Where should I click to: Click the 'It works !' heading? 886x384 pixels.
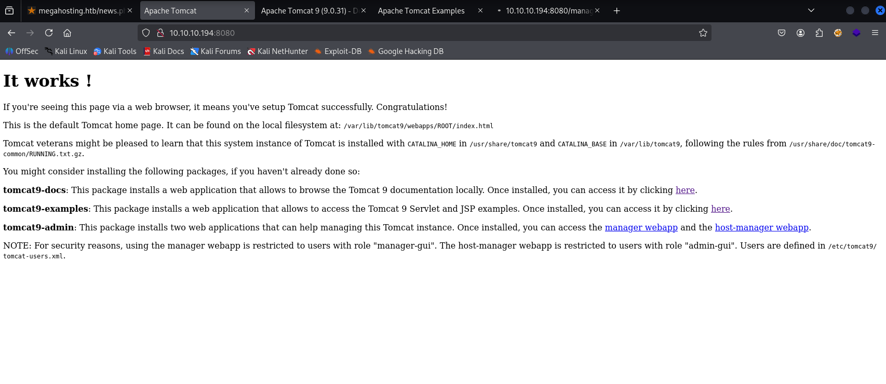tap(48, 81)
